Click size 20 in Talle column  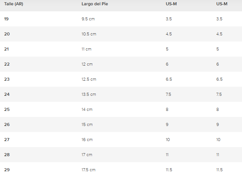click(7, 34)
